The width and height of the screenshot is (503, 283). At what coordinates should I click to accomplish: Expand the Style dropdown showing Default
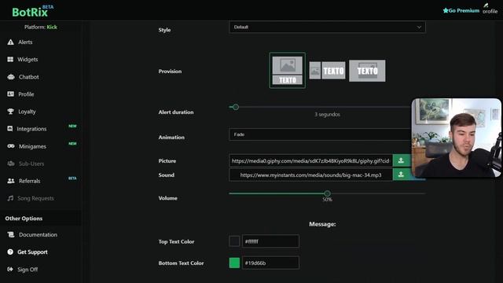(x=327, y=27)
